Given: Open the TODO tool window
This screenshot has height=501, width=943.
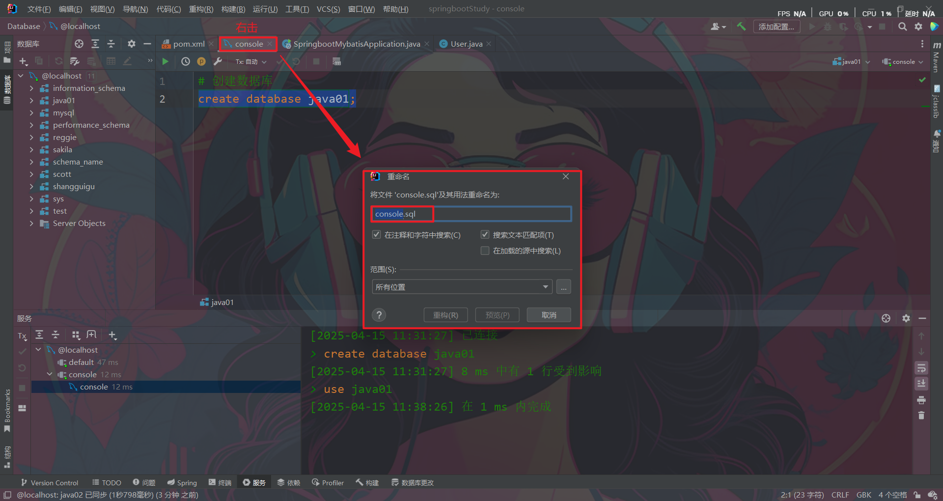Looking at the screenshot, I should coord(107,483).
